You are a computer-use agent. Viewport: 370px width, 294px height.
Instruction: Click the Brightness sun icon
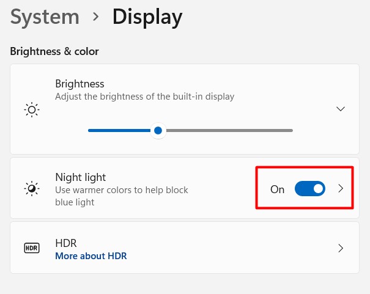click(x=31, y=110)
